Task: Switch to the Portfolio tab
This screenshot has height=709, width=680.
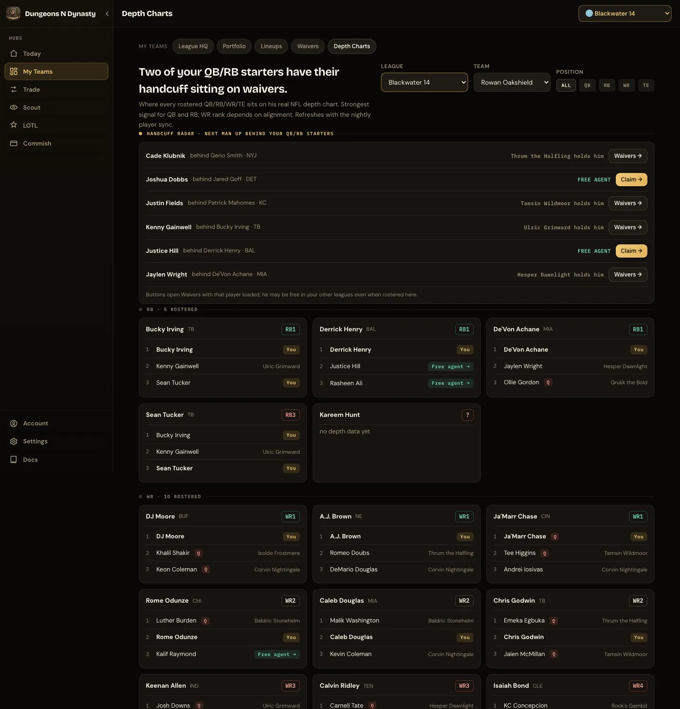Action: pos(234,46)
